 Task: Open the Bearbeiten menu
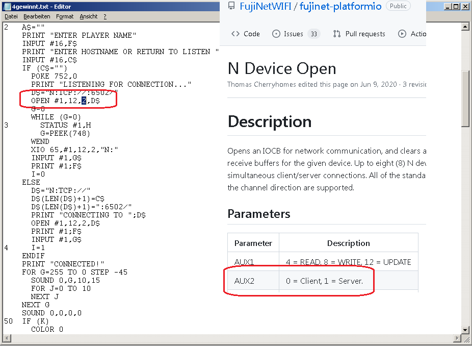pos(37,16)
